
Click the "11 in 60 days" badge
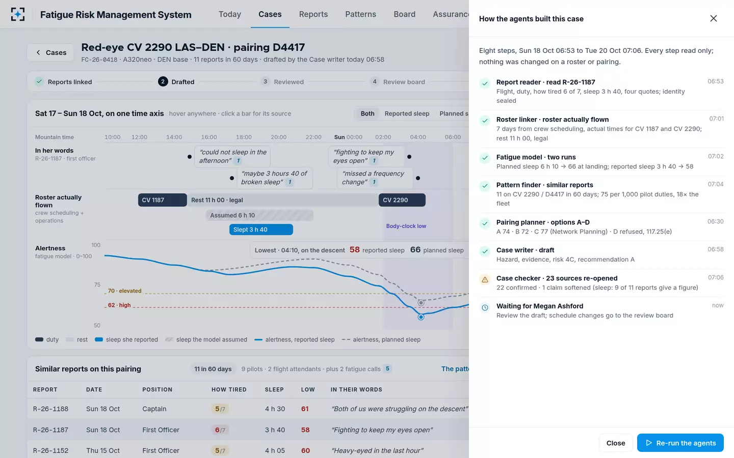[213, 369]
